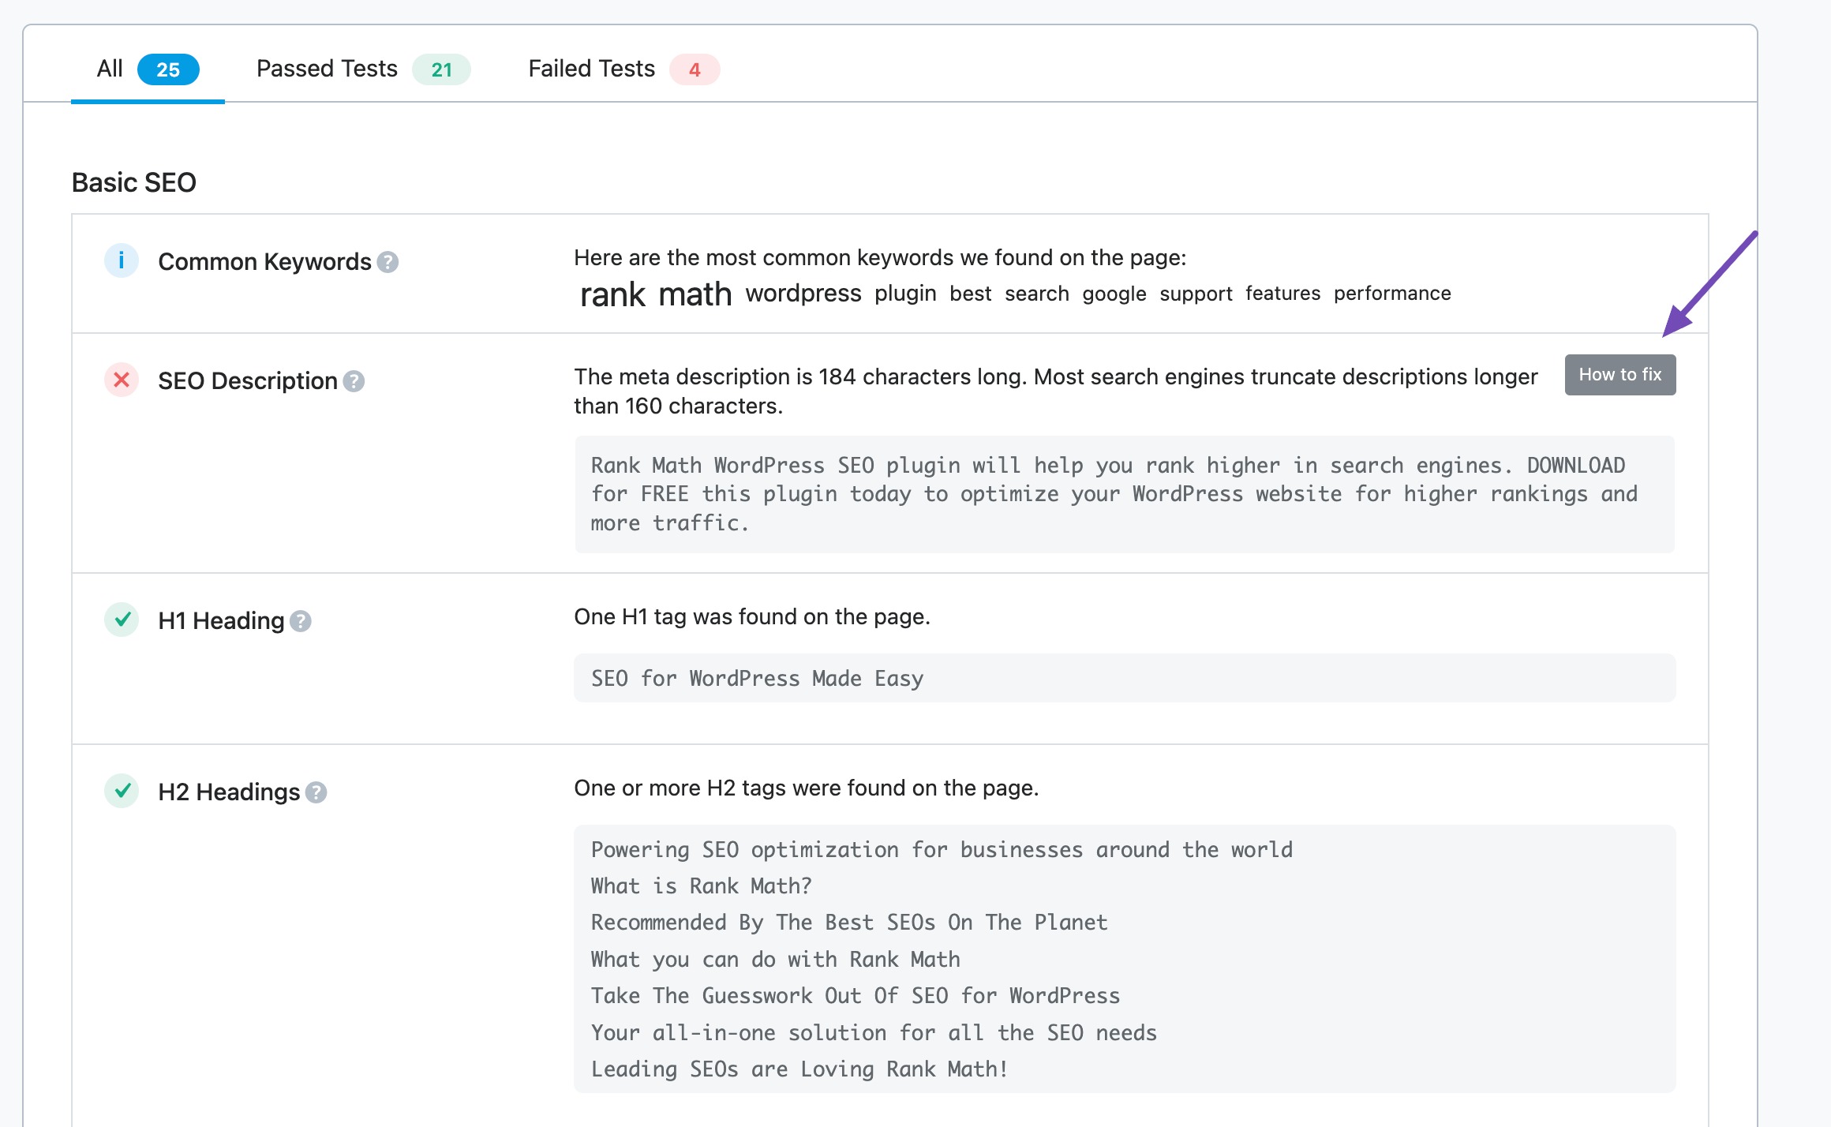Screen dimensions: 1831x1127
Task: Click the keyword 'support'
Action: click(x=1196, y=294)
